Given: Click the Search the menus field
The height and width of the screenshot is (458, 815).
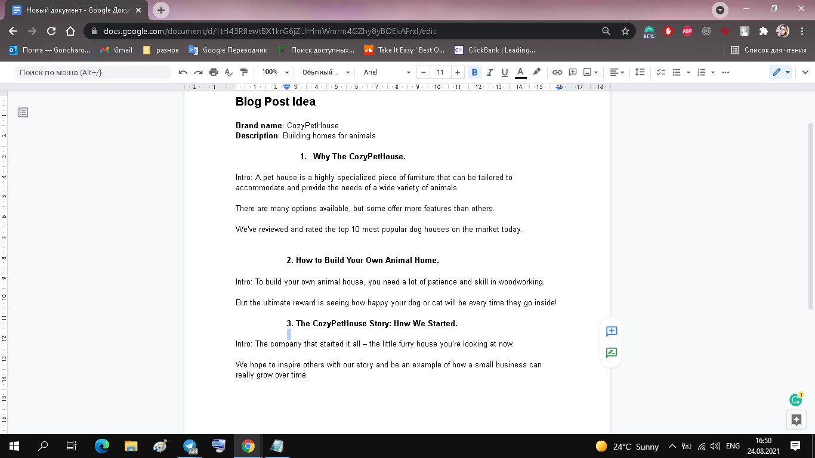Looking at the screenshot, I should tap(92, 72).
